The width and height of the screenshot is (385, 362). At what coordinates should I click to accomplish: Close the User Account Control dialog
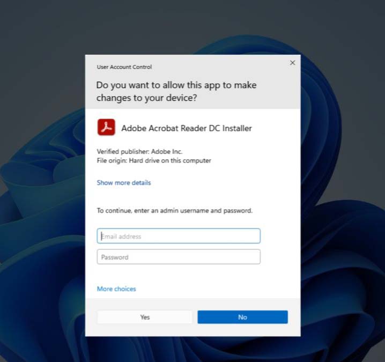pyautogui.click(x=292, y=63)
